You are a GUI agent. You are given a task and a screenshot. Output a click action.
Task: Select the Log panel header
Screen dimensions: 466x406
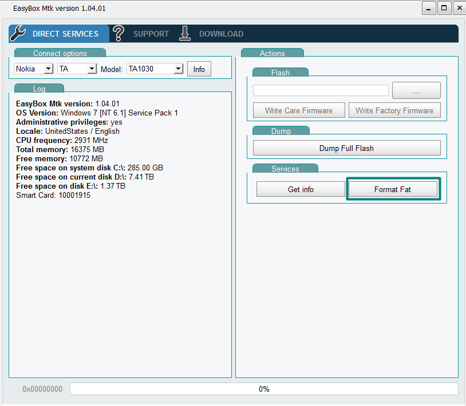tap(40, 89)
